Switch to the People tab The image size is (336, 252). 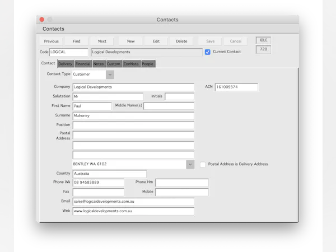click(x=148, y=64)
